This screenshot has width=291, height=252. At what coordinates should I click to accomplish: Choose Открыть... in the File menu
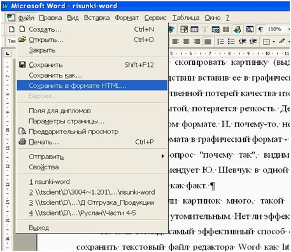pos(92,39)
